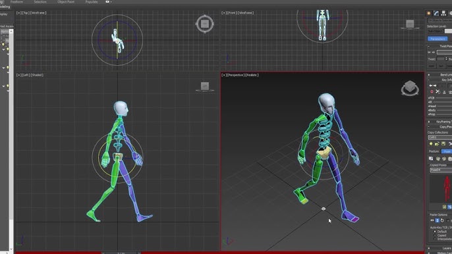Expand the Layers rollout
Screen dimensions: 452x254
pos(429,248)
